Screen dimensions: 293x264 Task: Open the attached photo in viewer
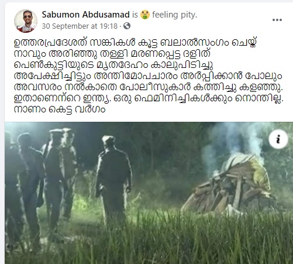149,193
